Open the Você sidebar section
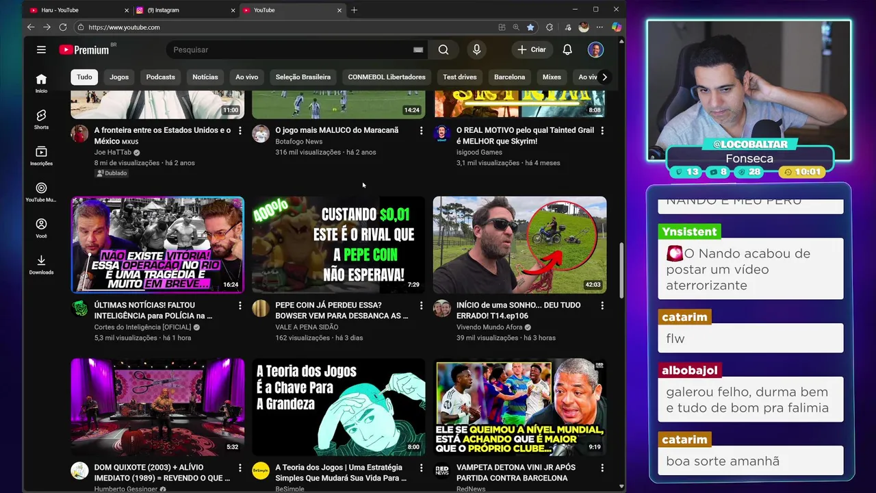 tap(41, 228)
